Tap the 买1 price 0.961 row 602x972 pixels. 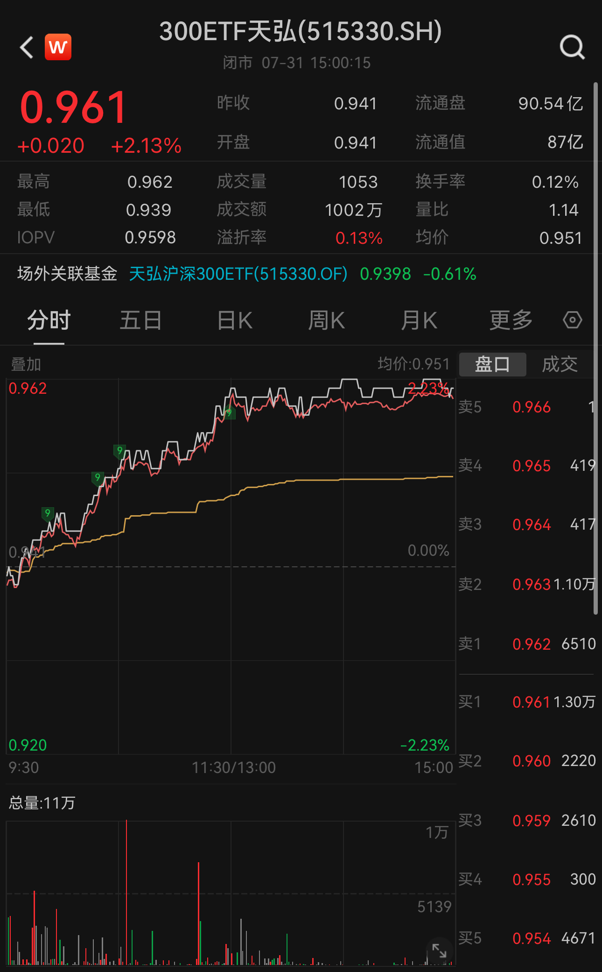click(527, 702)
